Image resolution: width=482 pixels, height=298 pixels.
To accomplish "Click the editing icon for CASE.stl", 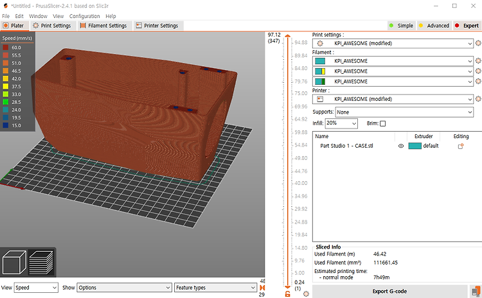I will click(461, 146).
